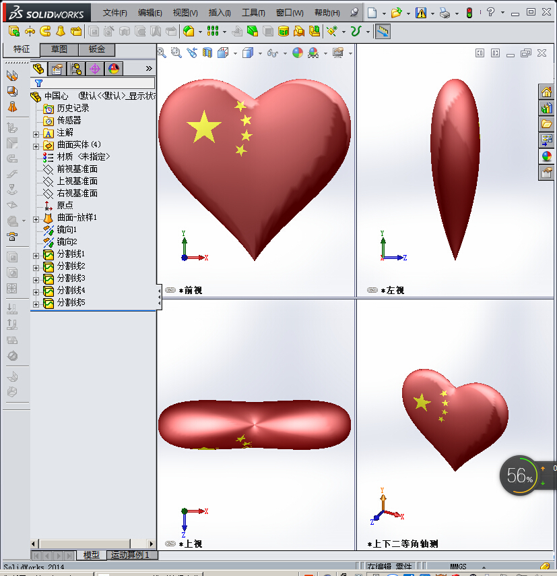Click the » toolbar expansion button
The width and height of the screenshot is (557, 576).
coord(148,68)
